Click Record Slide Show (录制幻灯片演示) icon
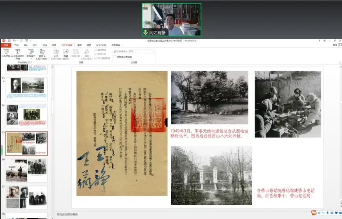 [x=87, y=52]
